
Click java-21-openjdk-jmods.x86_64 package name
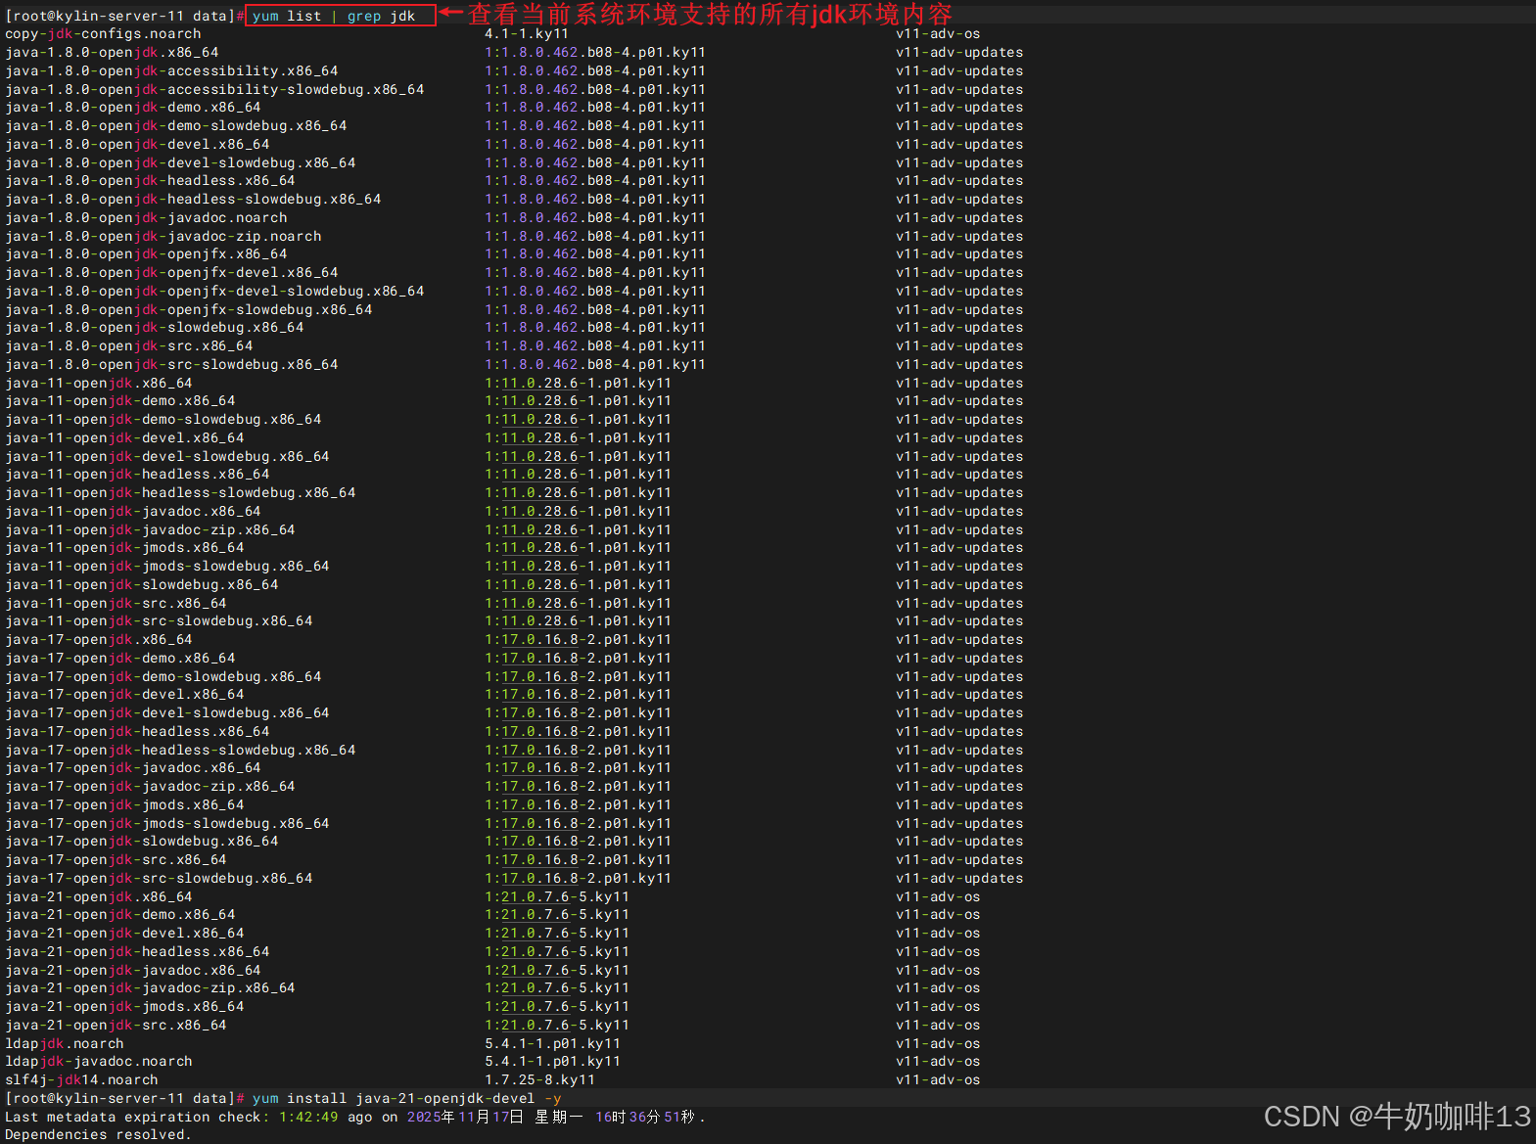[x=124, y=1006]
